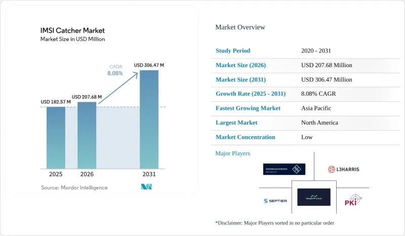Click the '8.08% CAGR' value
405x236 pixels.
pos(318,94)
